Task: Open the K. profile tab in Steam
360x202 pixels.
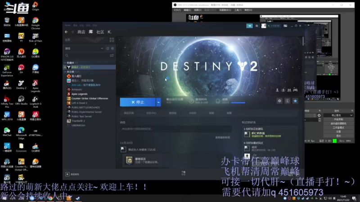Action: (109, 32)
